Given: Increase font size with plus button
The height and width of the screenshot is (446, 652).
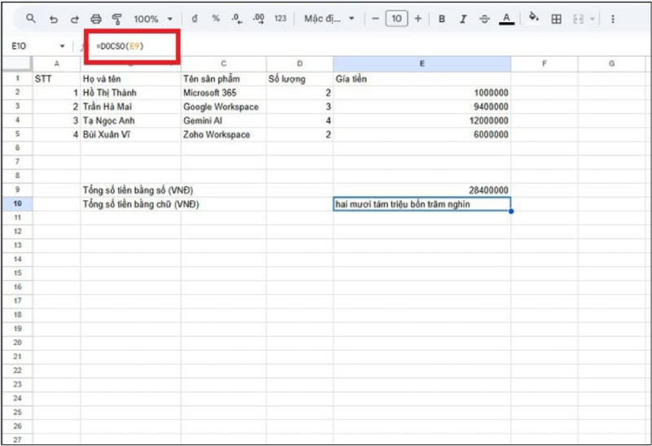Looking at the screenshot, I should [x=418, y=19].
